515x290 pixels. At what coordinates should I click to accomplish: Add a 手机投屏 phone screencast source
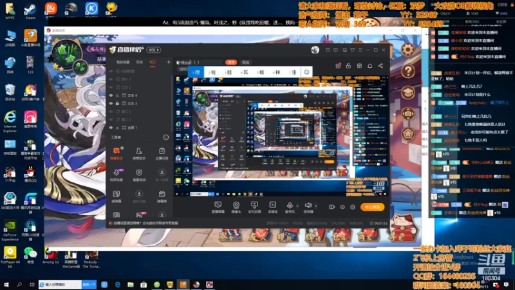click(254, 207)
